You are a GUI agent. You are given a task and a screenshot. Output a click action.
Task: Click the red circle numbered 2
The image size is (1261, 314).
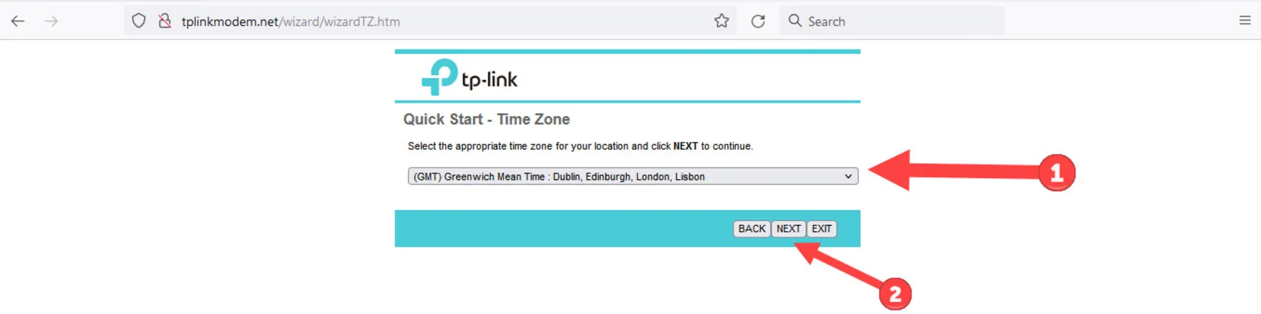[x=895, y=294]
